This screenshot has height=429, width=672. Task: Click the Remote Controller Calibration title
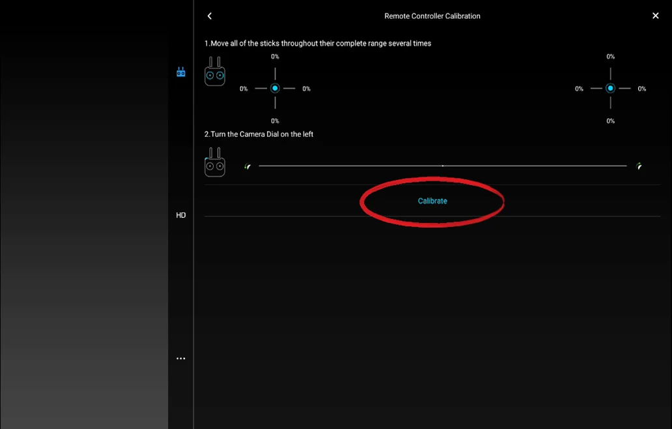click(432, 16)
